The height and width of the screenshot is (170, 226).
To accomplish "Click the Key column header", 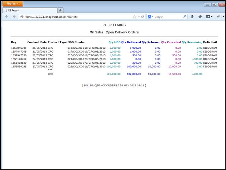I will [14, 42].
